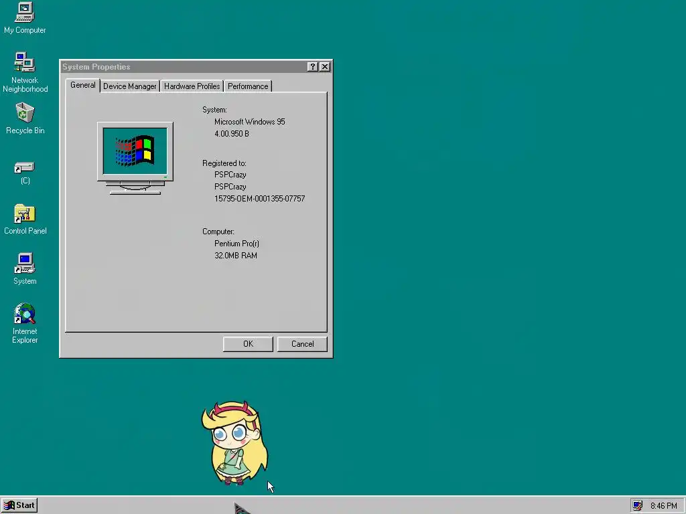Click the product ID '15795-OEM-0001355-07757'
The width and height of the screenshot is (686, 514).
[x=259, y=198]
